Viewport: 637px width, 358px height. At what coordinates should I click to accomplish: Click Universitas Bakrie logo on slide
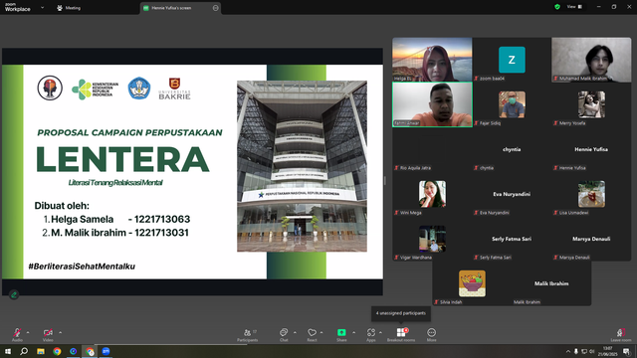(174, 89)
